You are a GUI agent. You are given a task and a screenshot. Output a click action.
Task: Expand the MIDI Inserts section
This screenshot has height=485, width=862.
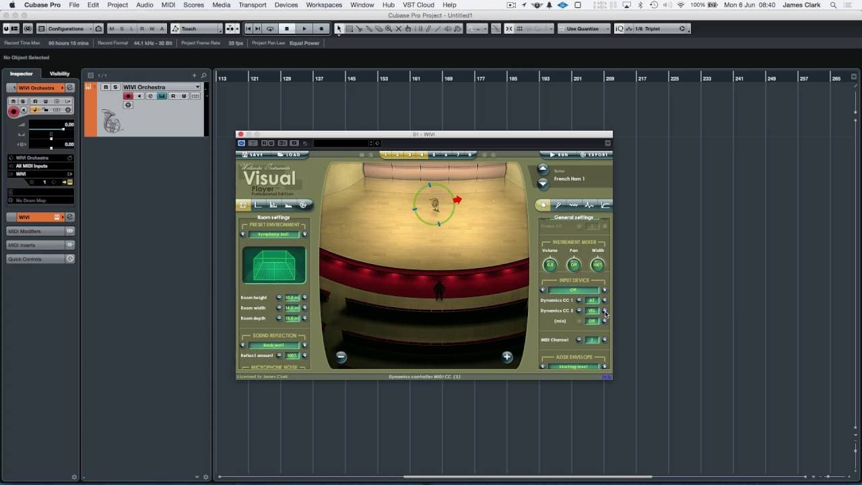coord(40,245)
